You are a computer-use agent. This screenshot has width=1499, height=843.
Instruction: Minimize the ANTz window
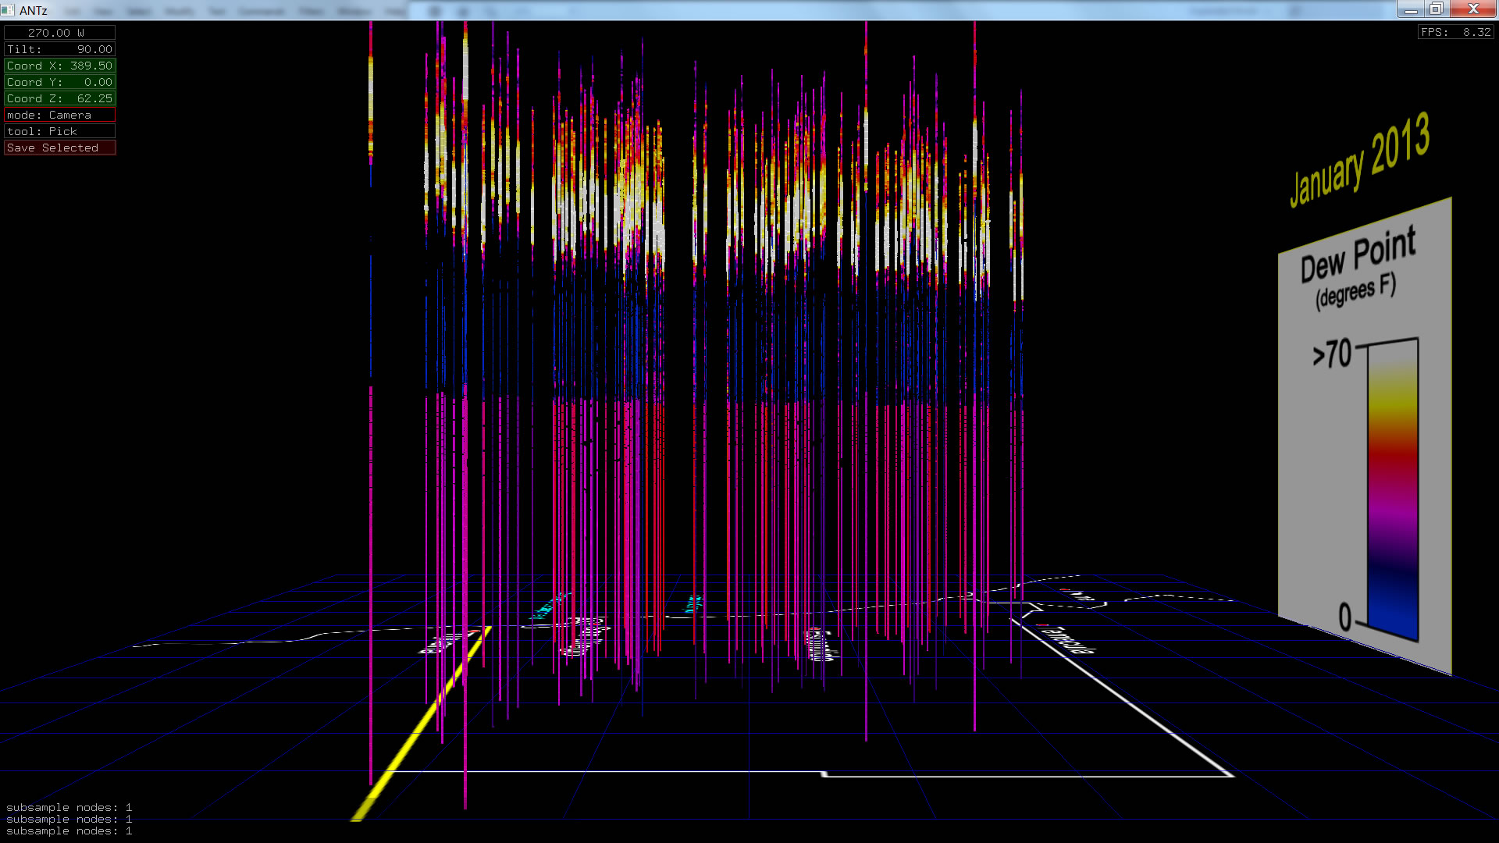[1411, 9]
